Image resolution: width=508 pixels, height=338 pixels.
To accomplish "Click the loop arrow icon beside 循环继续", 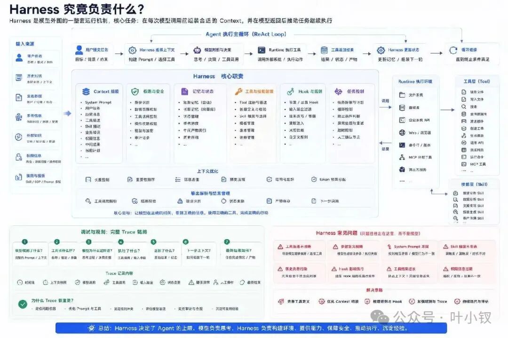I will click(453, 50).
